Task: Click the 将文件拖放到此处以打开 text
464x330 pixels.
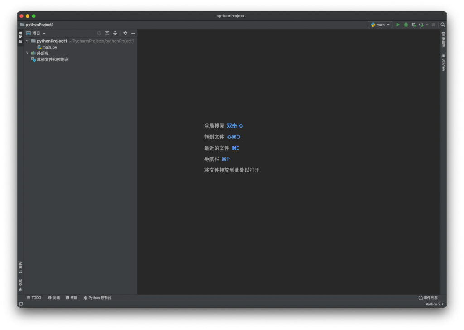Action: pyautogui.click(x=232, y=170)
